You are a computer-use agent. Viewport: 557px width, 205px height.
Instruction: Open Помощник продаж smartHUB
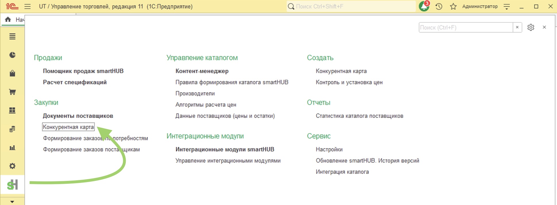(x=83, y=71)
